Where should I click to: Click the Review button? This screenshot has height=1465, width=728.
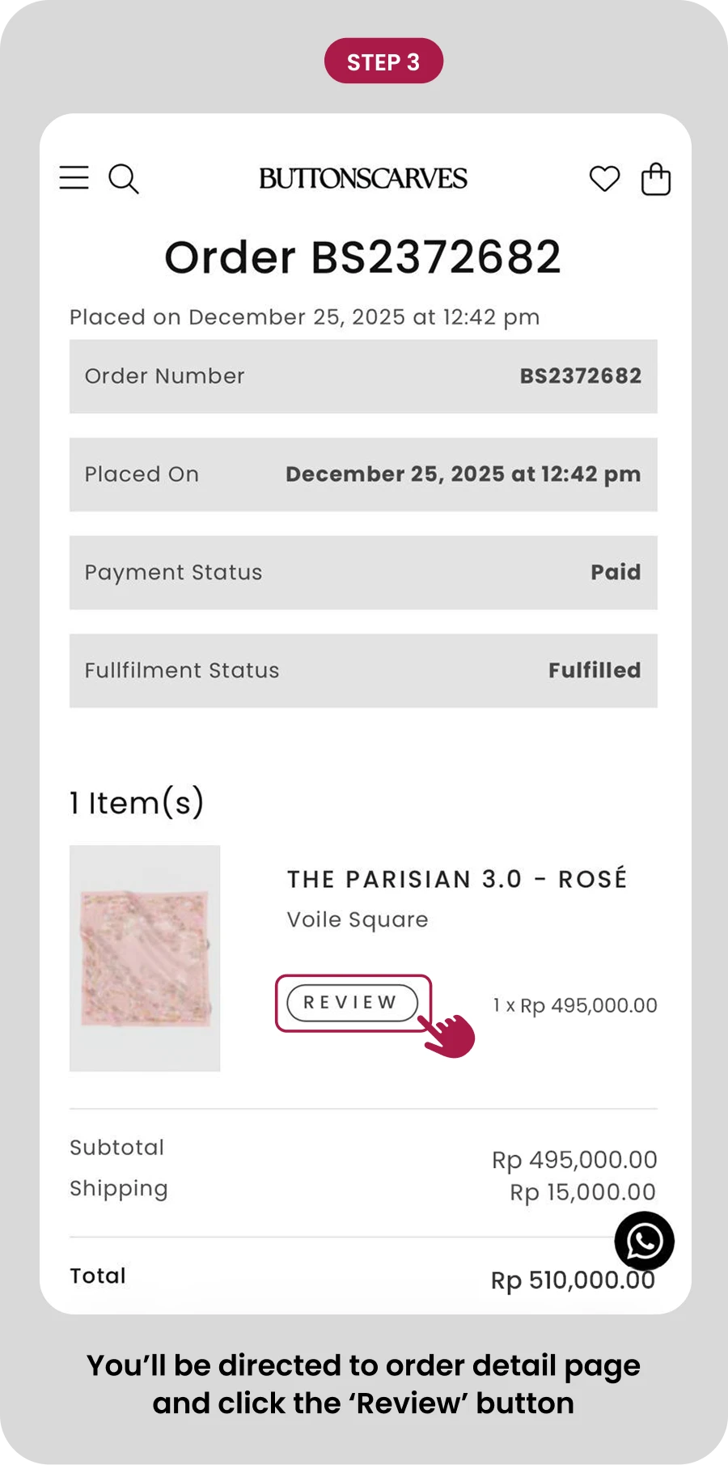[x=353, y=1003]
